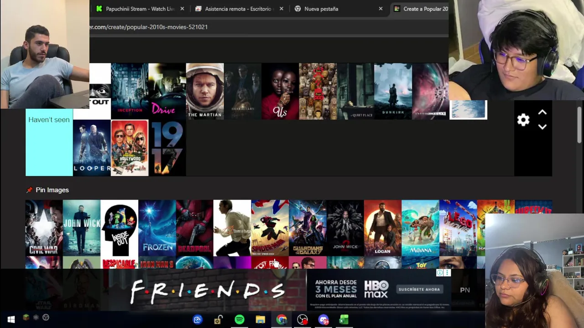Select the Us poster

pos(280,92)
